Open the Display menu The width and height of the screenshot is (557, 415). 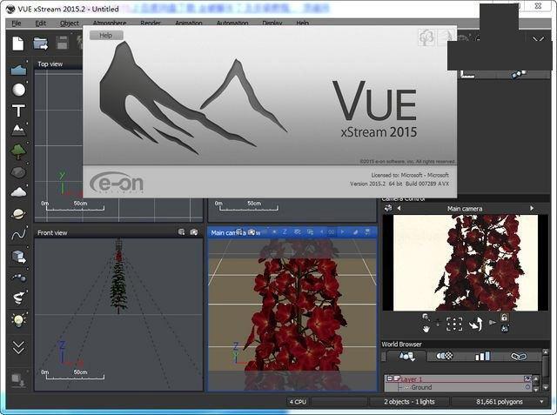pyautogui.click(x=272, y=23)
